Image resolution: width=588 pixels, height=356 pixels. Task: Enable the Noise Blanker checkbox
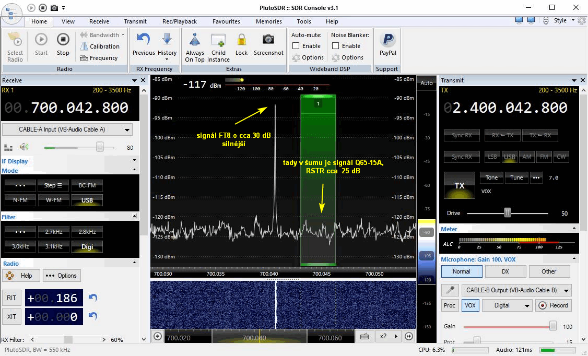[x=336, y=46]
